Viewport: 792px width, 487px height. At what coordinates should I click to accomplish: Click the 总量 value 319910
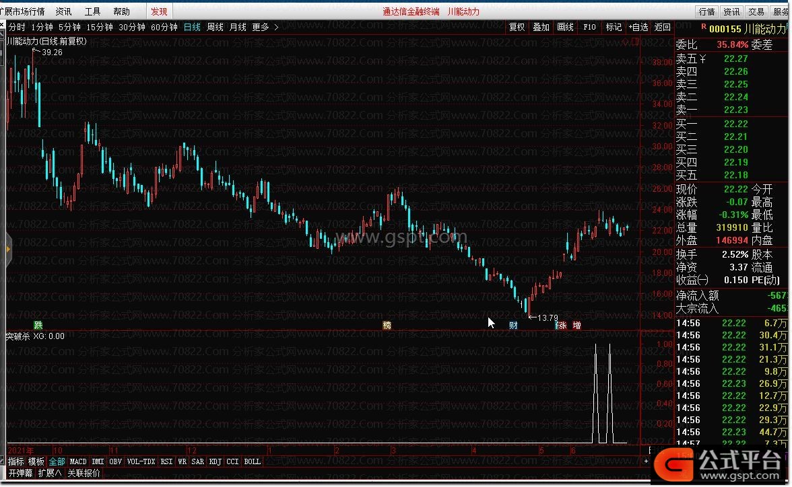click(x=732, y=228)
